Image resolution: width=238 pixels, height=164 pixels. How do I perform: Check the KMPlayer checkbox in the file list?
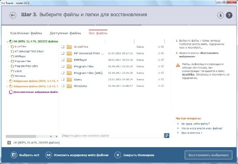click(63, 60)
